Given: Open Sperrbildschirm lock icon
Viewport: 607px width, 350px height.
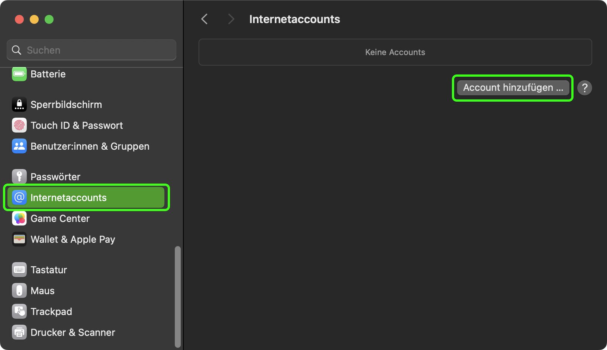Looking at the screenshot, I should click(19, 105).
